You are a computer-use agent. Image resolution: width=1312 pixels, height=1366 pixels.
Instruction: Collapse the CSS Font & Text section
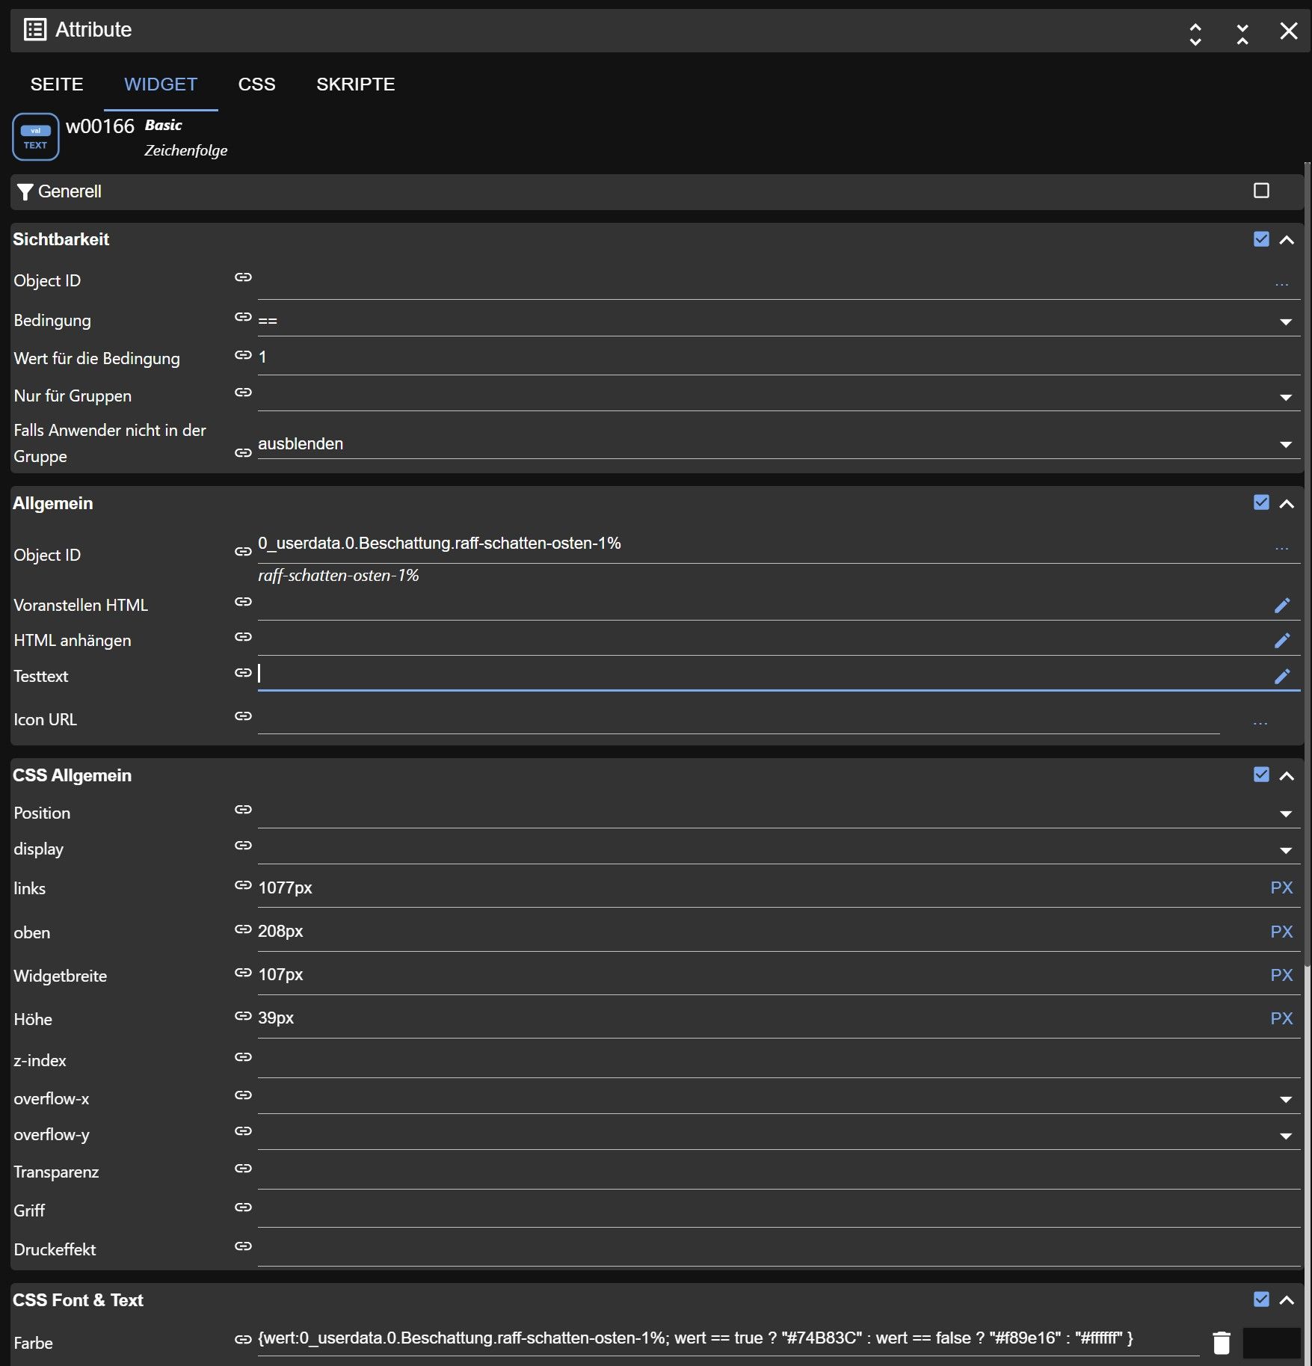[1287, 1301]
